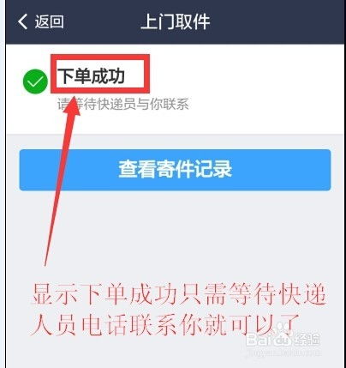Open 查看寄件记录 shipping records
The width and height of the screenshot is (346, 368).
[175, 170]
